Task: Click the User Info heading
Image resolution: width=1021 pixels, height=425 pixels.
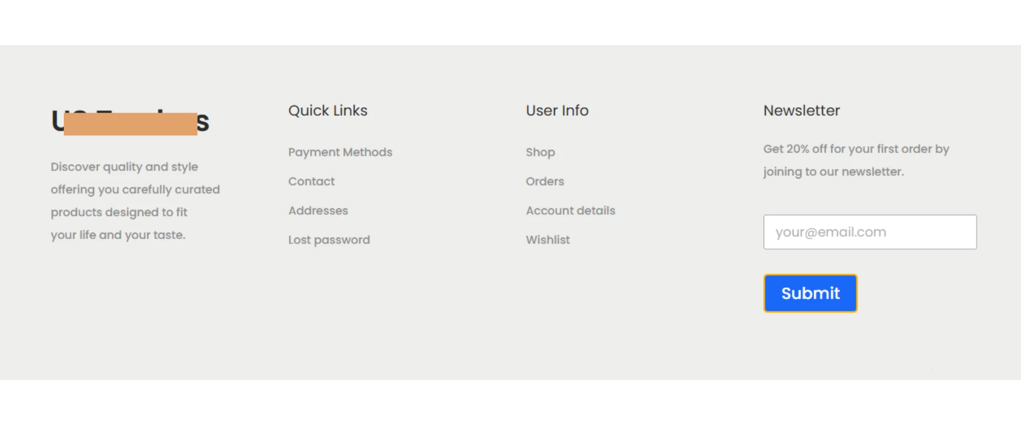Action: [557, 110]
